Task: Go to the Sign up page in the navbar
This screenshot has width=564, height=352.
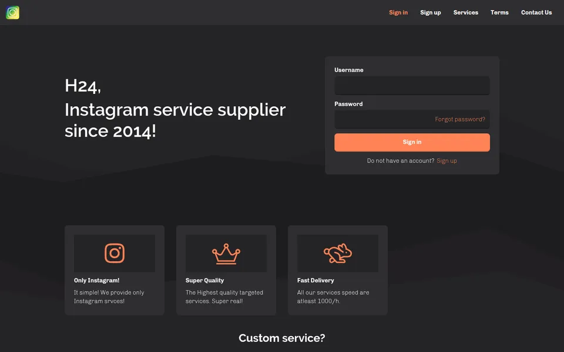Action: coord(431,12)
